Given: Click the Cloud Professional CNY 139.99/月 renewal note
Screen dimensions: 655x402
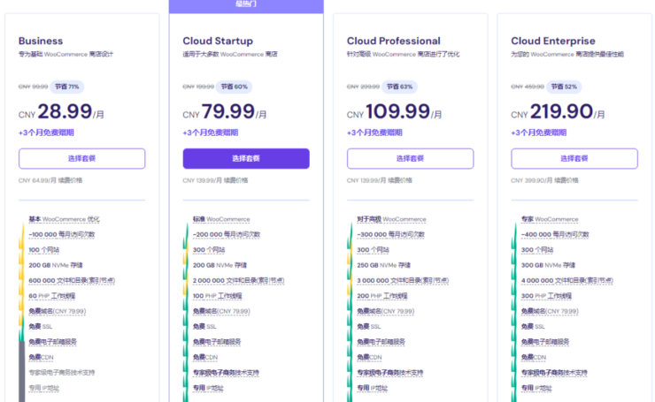Looking at the screenshot, I should pyautogui.click(x=380, y=180).
